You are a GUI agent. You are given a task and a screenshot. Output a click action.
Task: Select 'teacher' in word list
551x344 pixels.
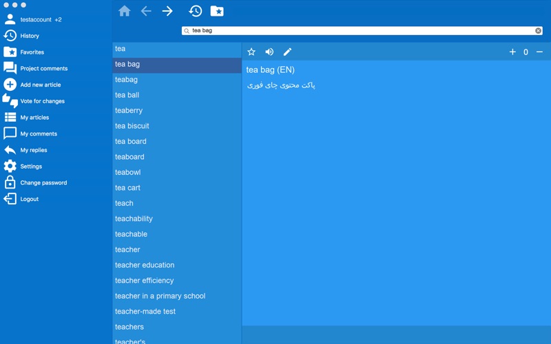[x=177, y=250]
